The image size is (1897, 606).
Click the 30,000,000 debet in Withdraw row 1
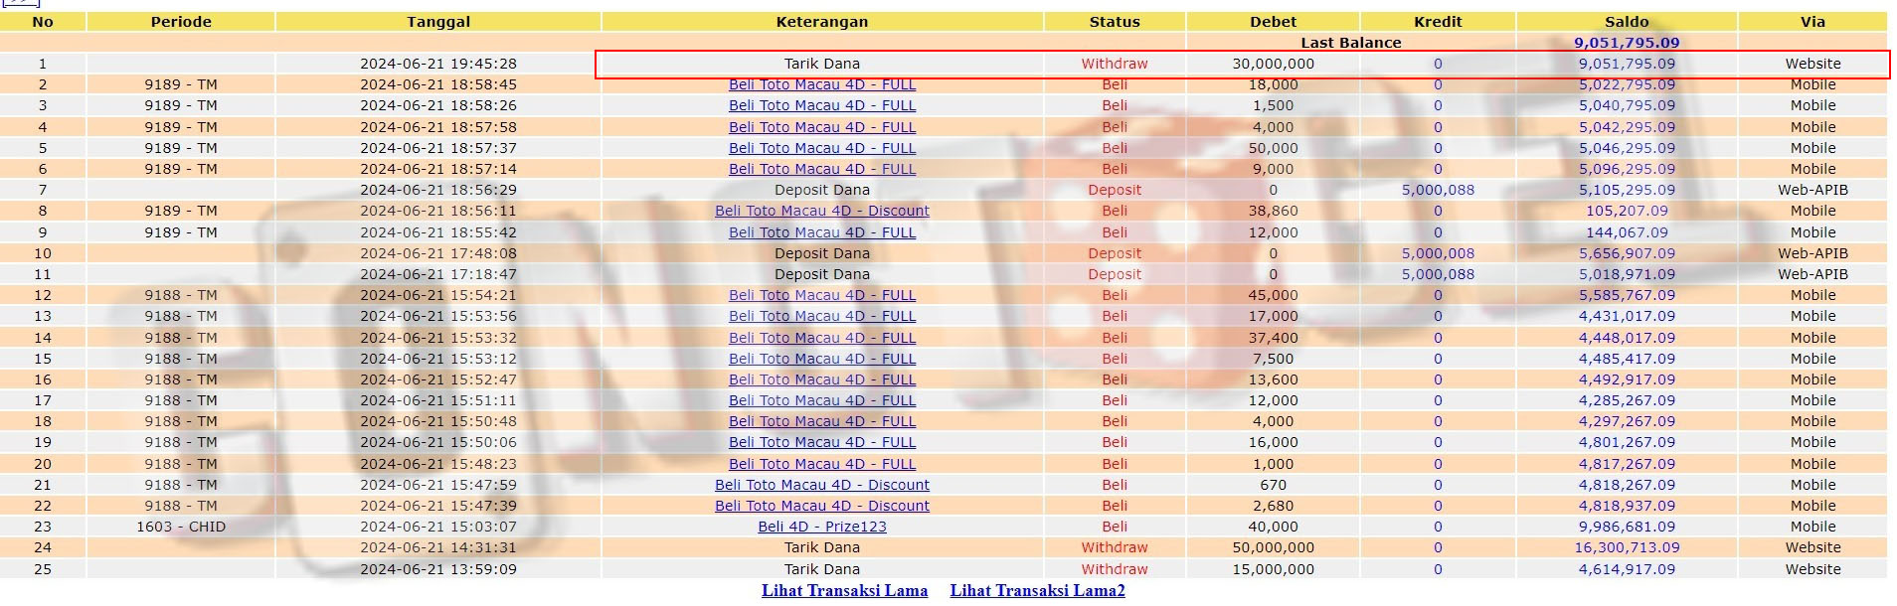pyautogui.click(x=1273, y=64)
